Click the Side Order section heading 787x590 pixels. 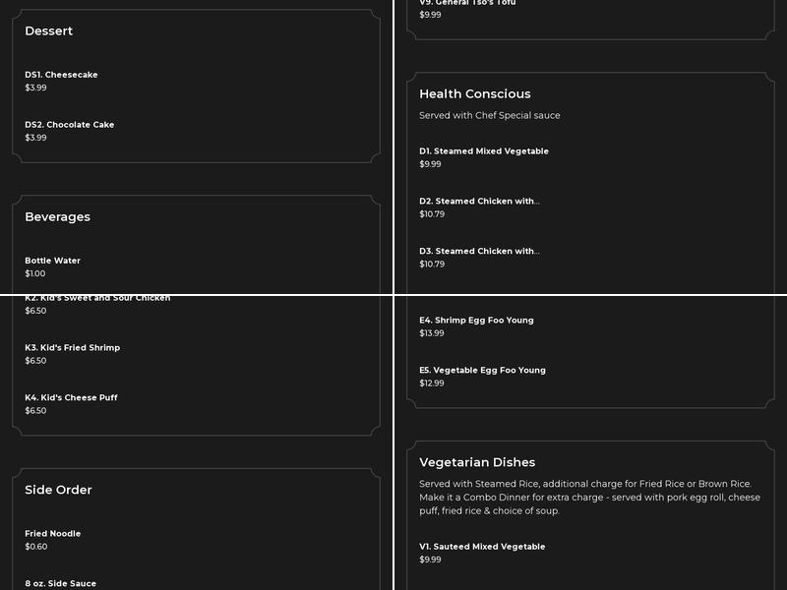[x=58, y=490]
